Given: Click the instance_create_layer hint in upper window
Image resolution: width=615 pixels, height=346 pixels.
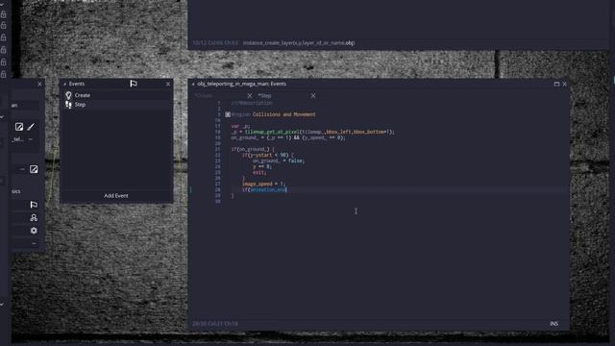Looking at the screenshot, I should pos(299,42).
